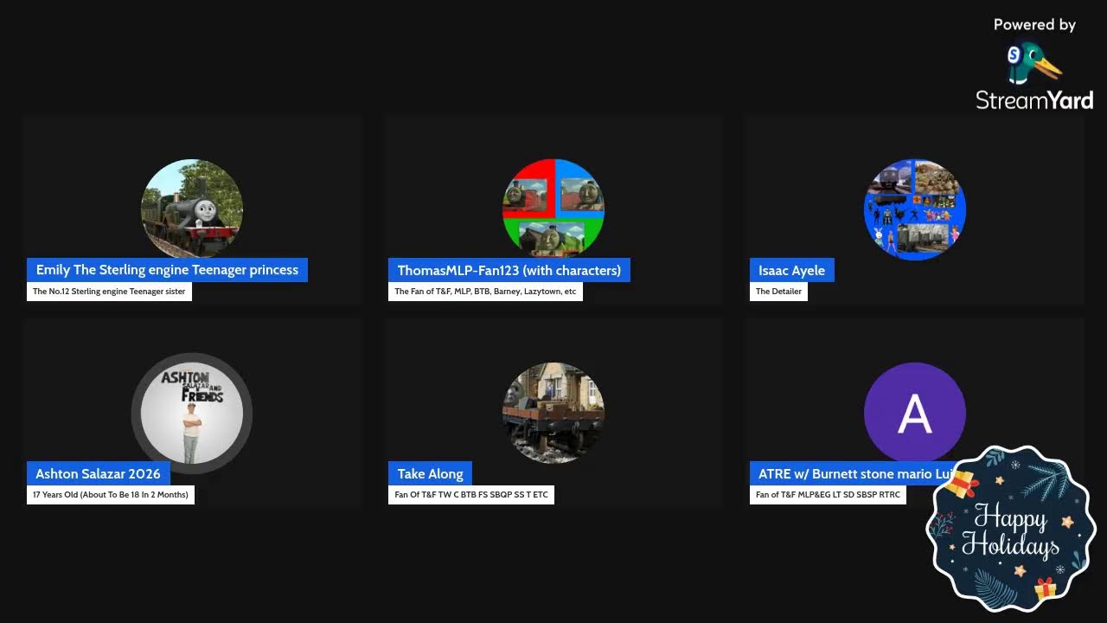Select the Emily The Sterling engine Teenager princess name banner
1107x623 pixels.
coord(167,270)
